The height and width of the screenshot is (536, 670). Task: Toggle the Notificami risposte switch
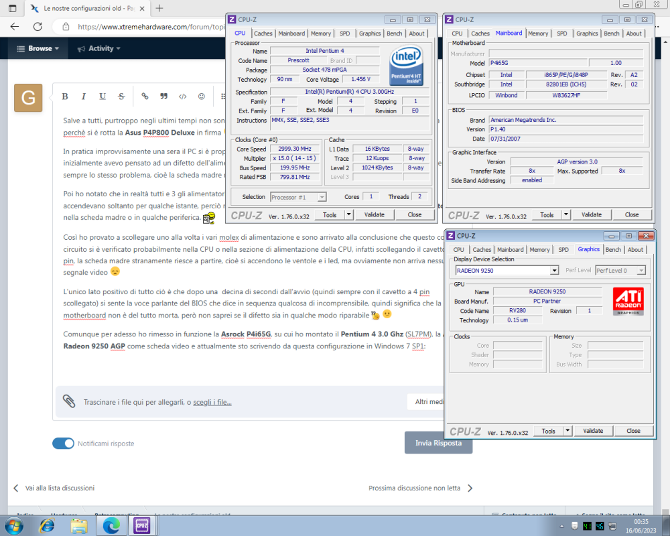(x=63, y=443)
